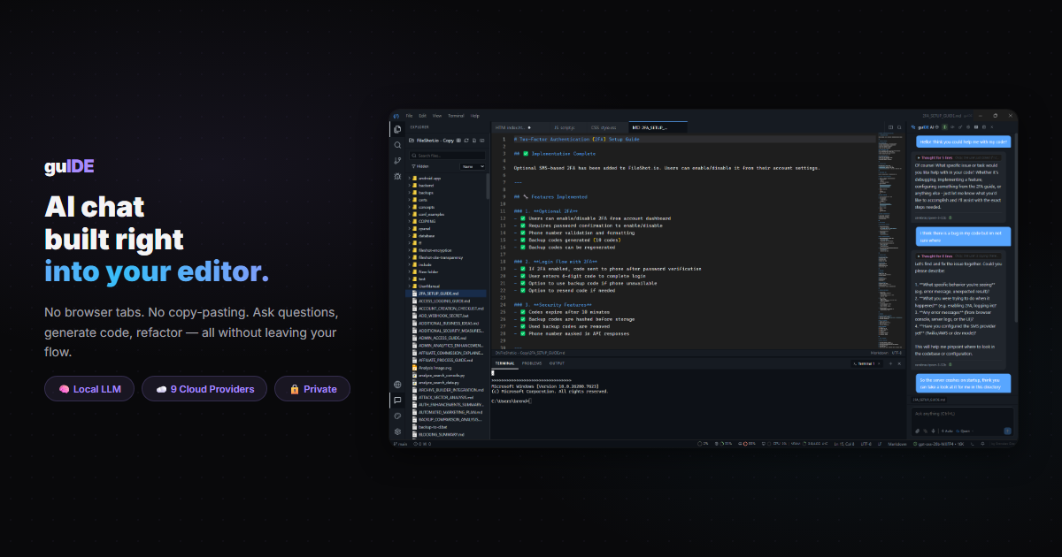1062x557 pixels.
Task: Open the Search view in the activity bar
Action: coord(397,145)
